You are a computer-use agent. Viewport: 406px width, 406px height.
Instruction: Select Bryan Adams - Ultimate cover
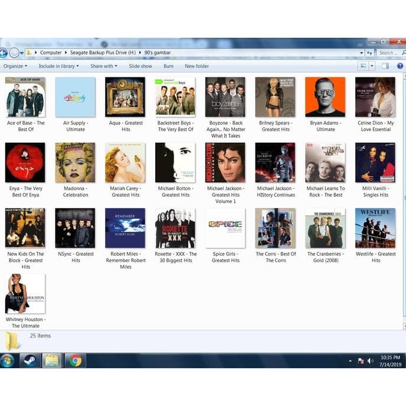click(x=325, y=97)
